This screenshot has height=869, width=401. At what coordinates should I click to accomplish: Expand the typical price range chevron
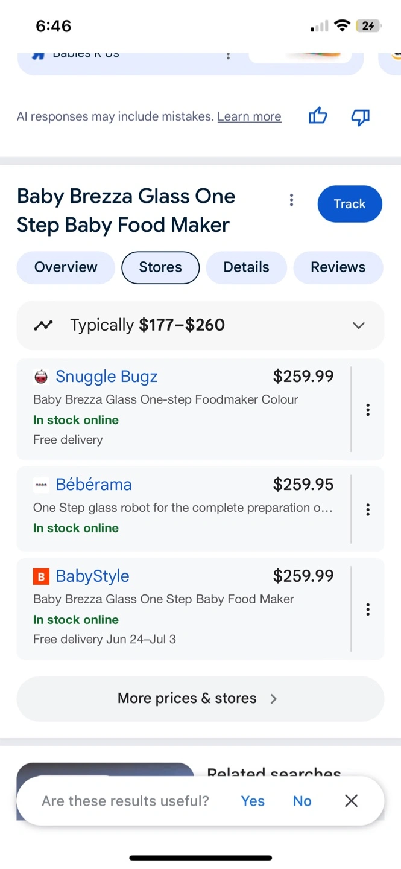[359, 325]
